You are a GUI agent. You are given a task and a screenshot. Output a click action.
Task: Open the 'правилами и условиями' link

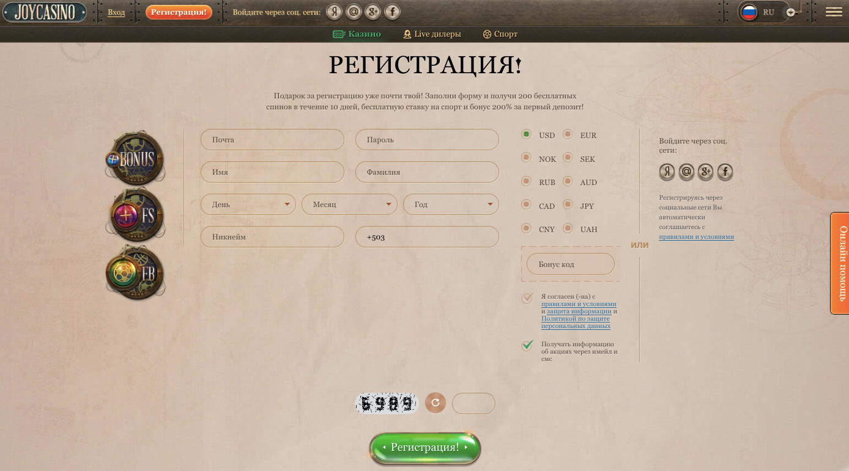pos(578,304)
